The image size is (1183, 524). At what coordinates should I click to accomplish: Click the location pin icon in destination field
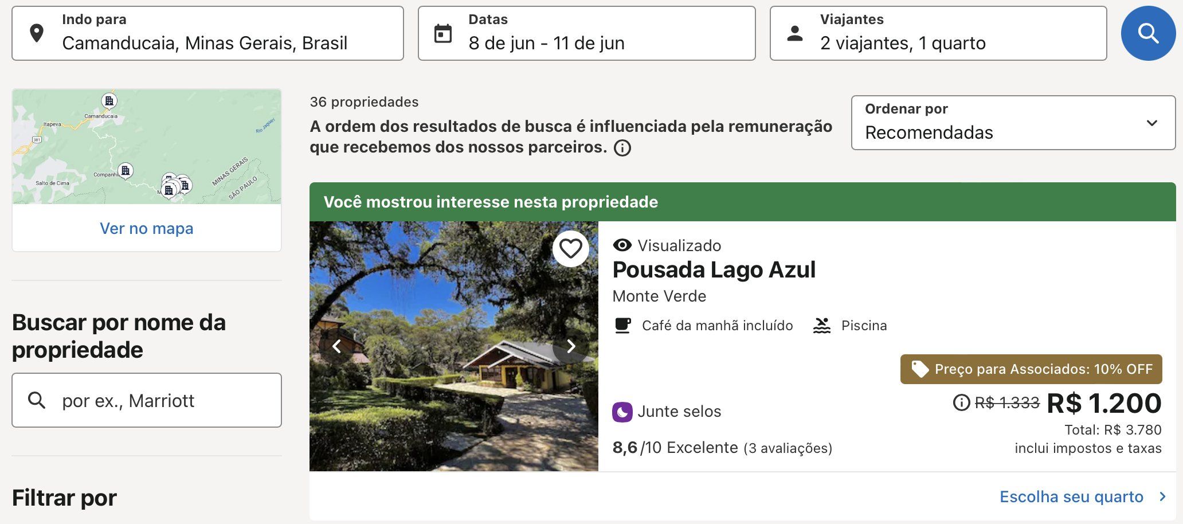click(x=37, y=34)
